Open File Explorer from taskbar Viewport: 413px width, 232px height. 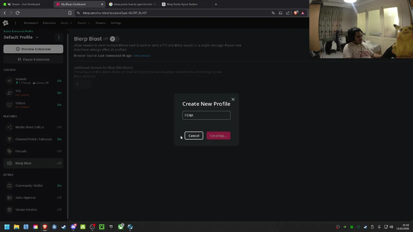(16, 227)
